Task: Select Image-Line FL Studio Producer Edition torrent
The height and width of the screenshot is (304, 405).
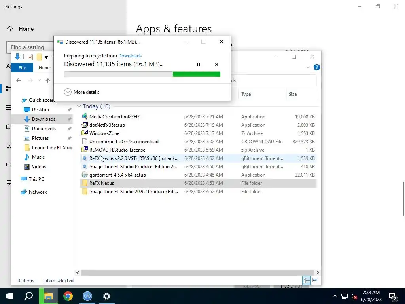Action: (x=198, y=167)
